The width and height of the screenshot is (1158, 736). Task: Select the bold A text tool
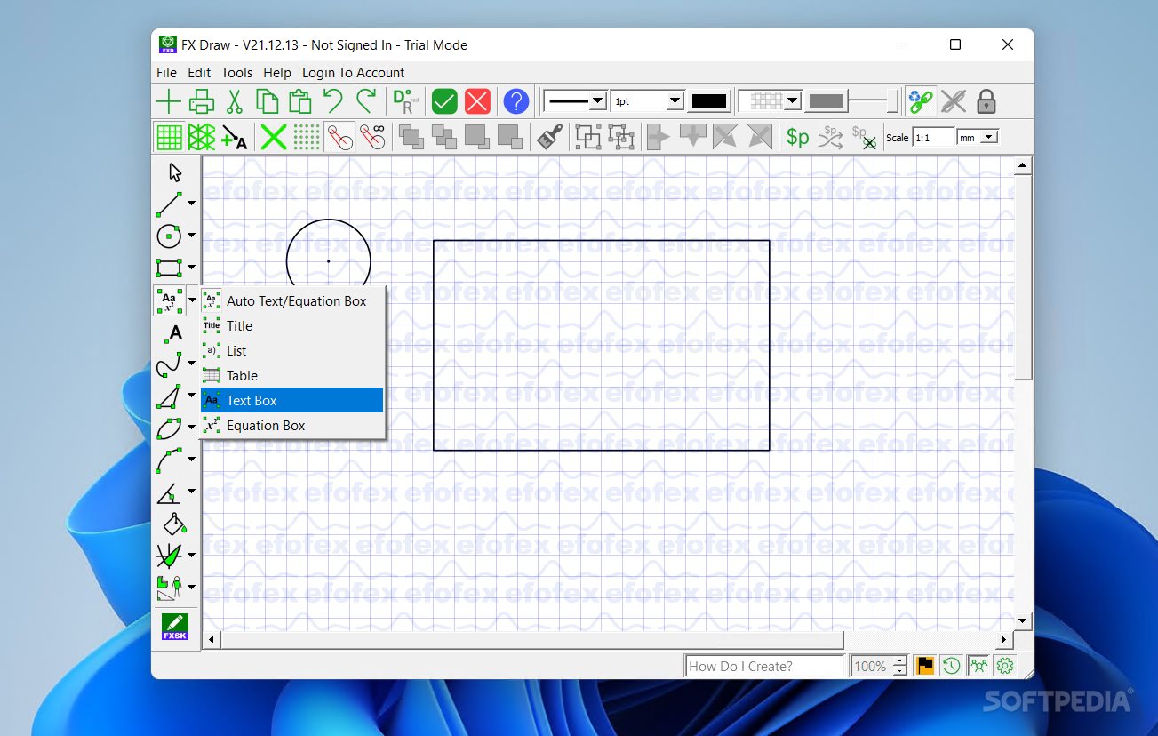[x=175, y=332]
